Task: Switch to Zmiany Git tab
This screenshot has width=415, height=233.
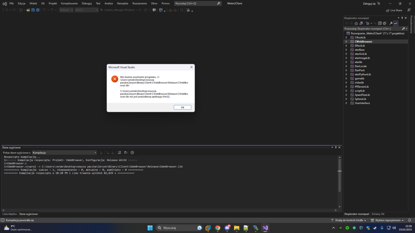Action: tap(378, 214)
